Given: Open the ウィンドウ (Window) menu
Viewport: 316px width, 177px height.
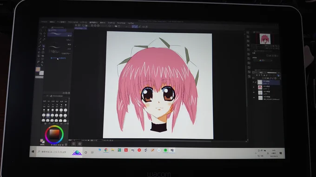Looking at the screenshot, I should (121, 23).
